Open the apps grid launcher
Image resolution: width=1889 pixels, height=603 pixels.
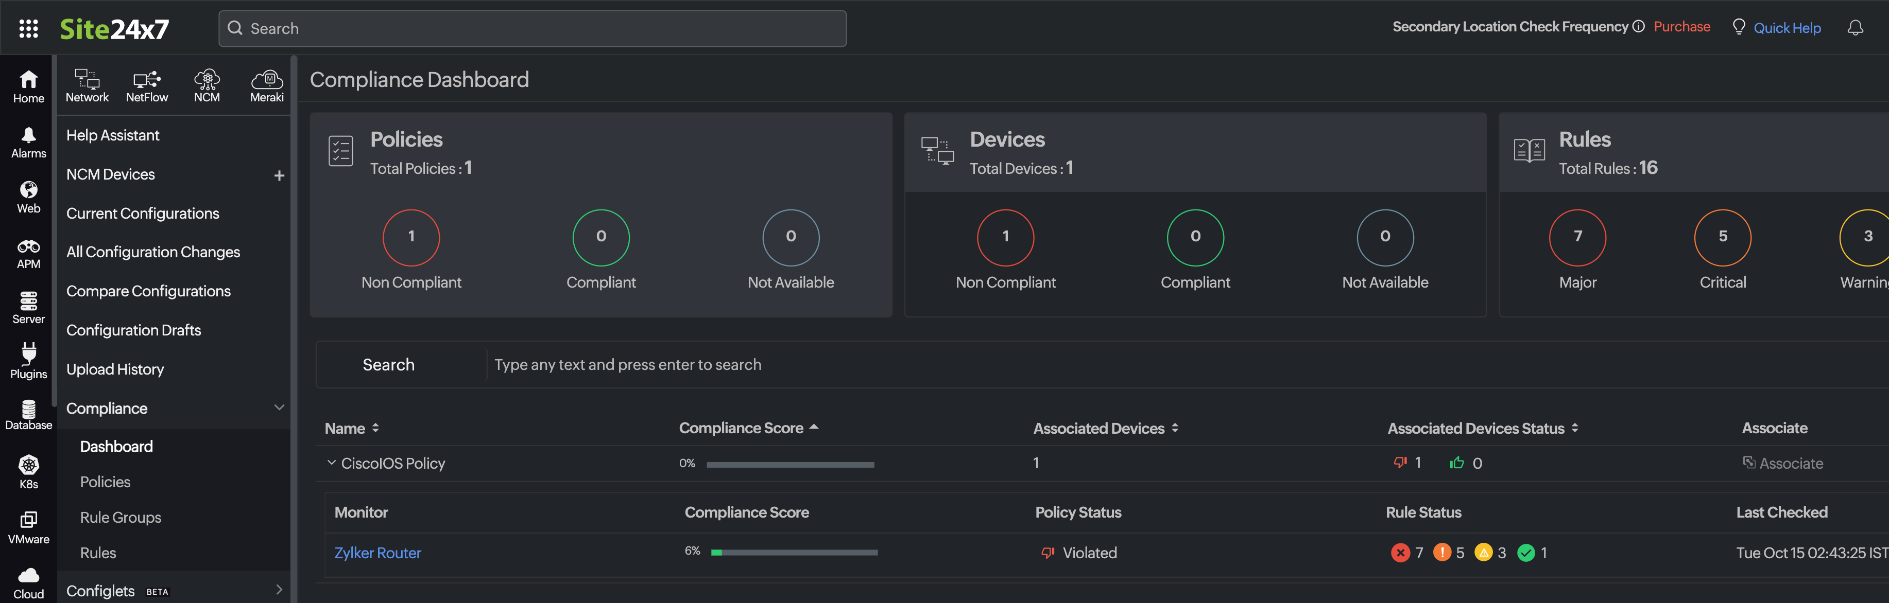(x=29, y=28)
